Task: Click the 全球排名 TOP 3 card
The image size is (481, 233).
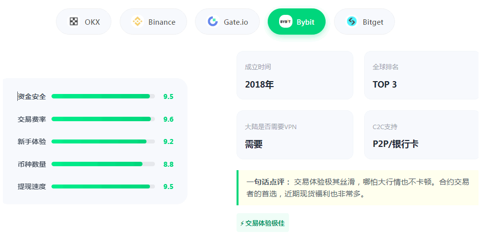Action: click(x=422, y=75)
